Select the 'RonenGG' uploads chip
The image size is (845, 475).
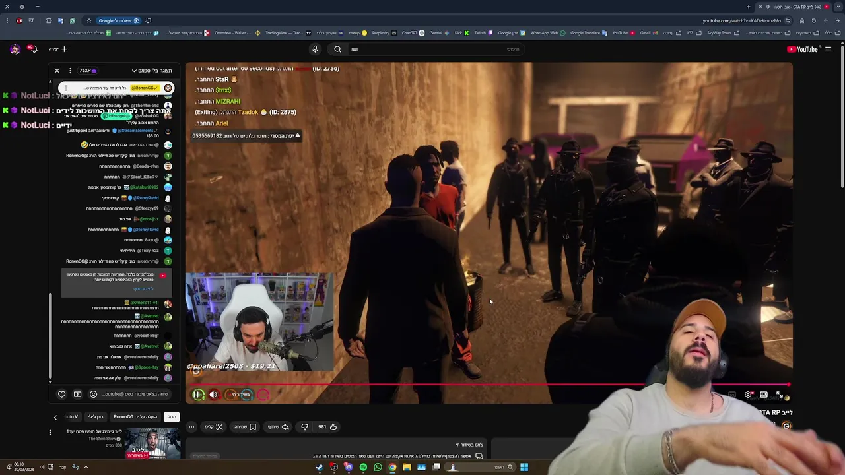point(135,417)
